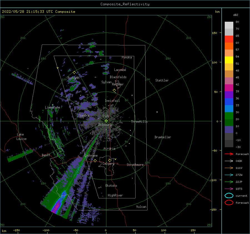
Task: Click yellow diamond marker inside Calgary
Action: (x=110, y=160)
